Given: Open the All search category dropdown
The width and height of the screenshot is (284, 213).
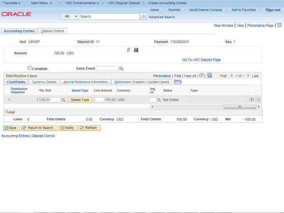Looking at the screenshot, I should tap(70, 16).
